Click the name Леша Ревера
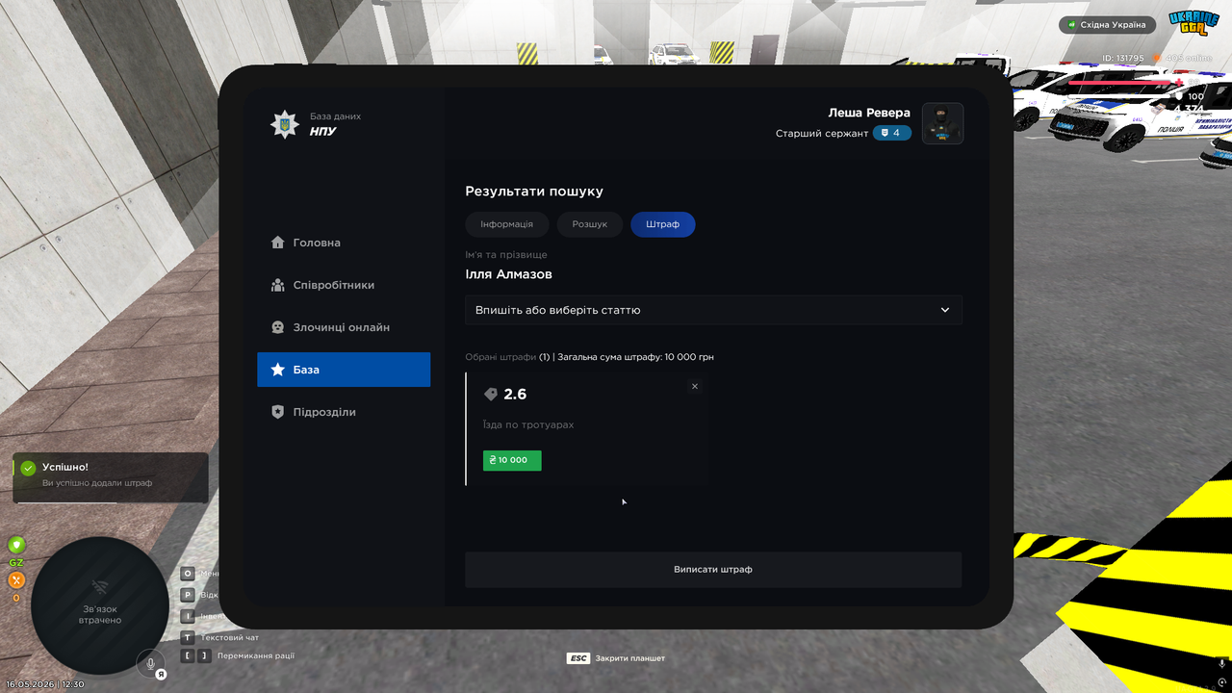Viewport: 1232px width, 693px height. 869,113
